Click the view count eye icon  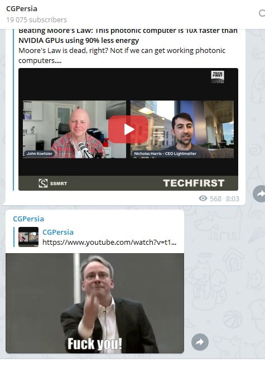pyautogui.click(x=203, y=198)
